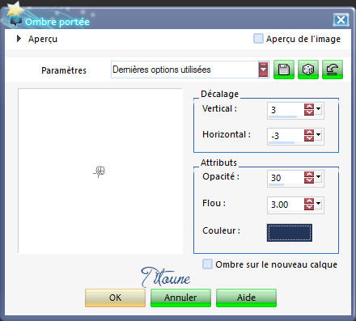
Task: Open the Vertical value slider dropdown arrow
Action: 319,109
